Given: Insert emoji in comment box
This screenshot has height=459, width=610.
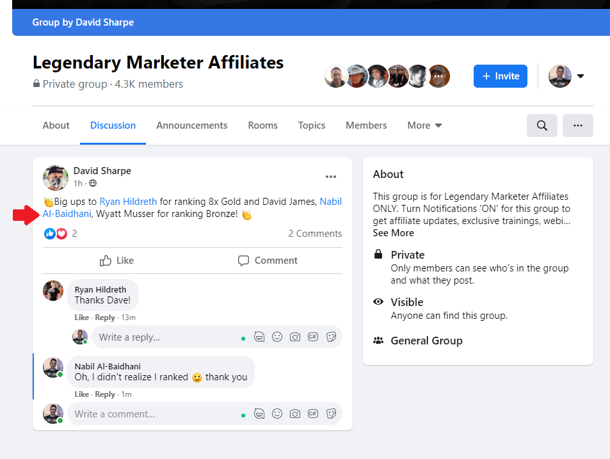Looking at the screenshot, I should (x=277, y=414).
